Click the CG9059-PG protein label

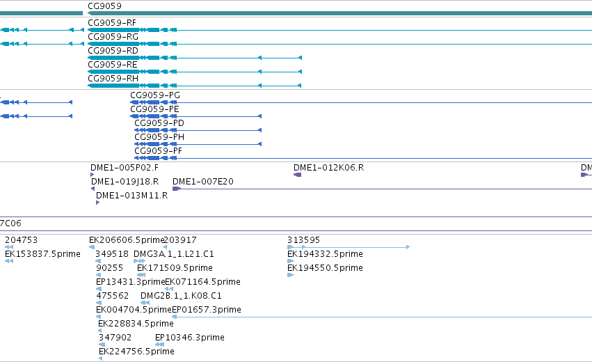(155, 95)
